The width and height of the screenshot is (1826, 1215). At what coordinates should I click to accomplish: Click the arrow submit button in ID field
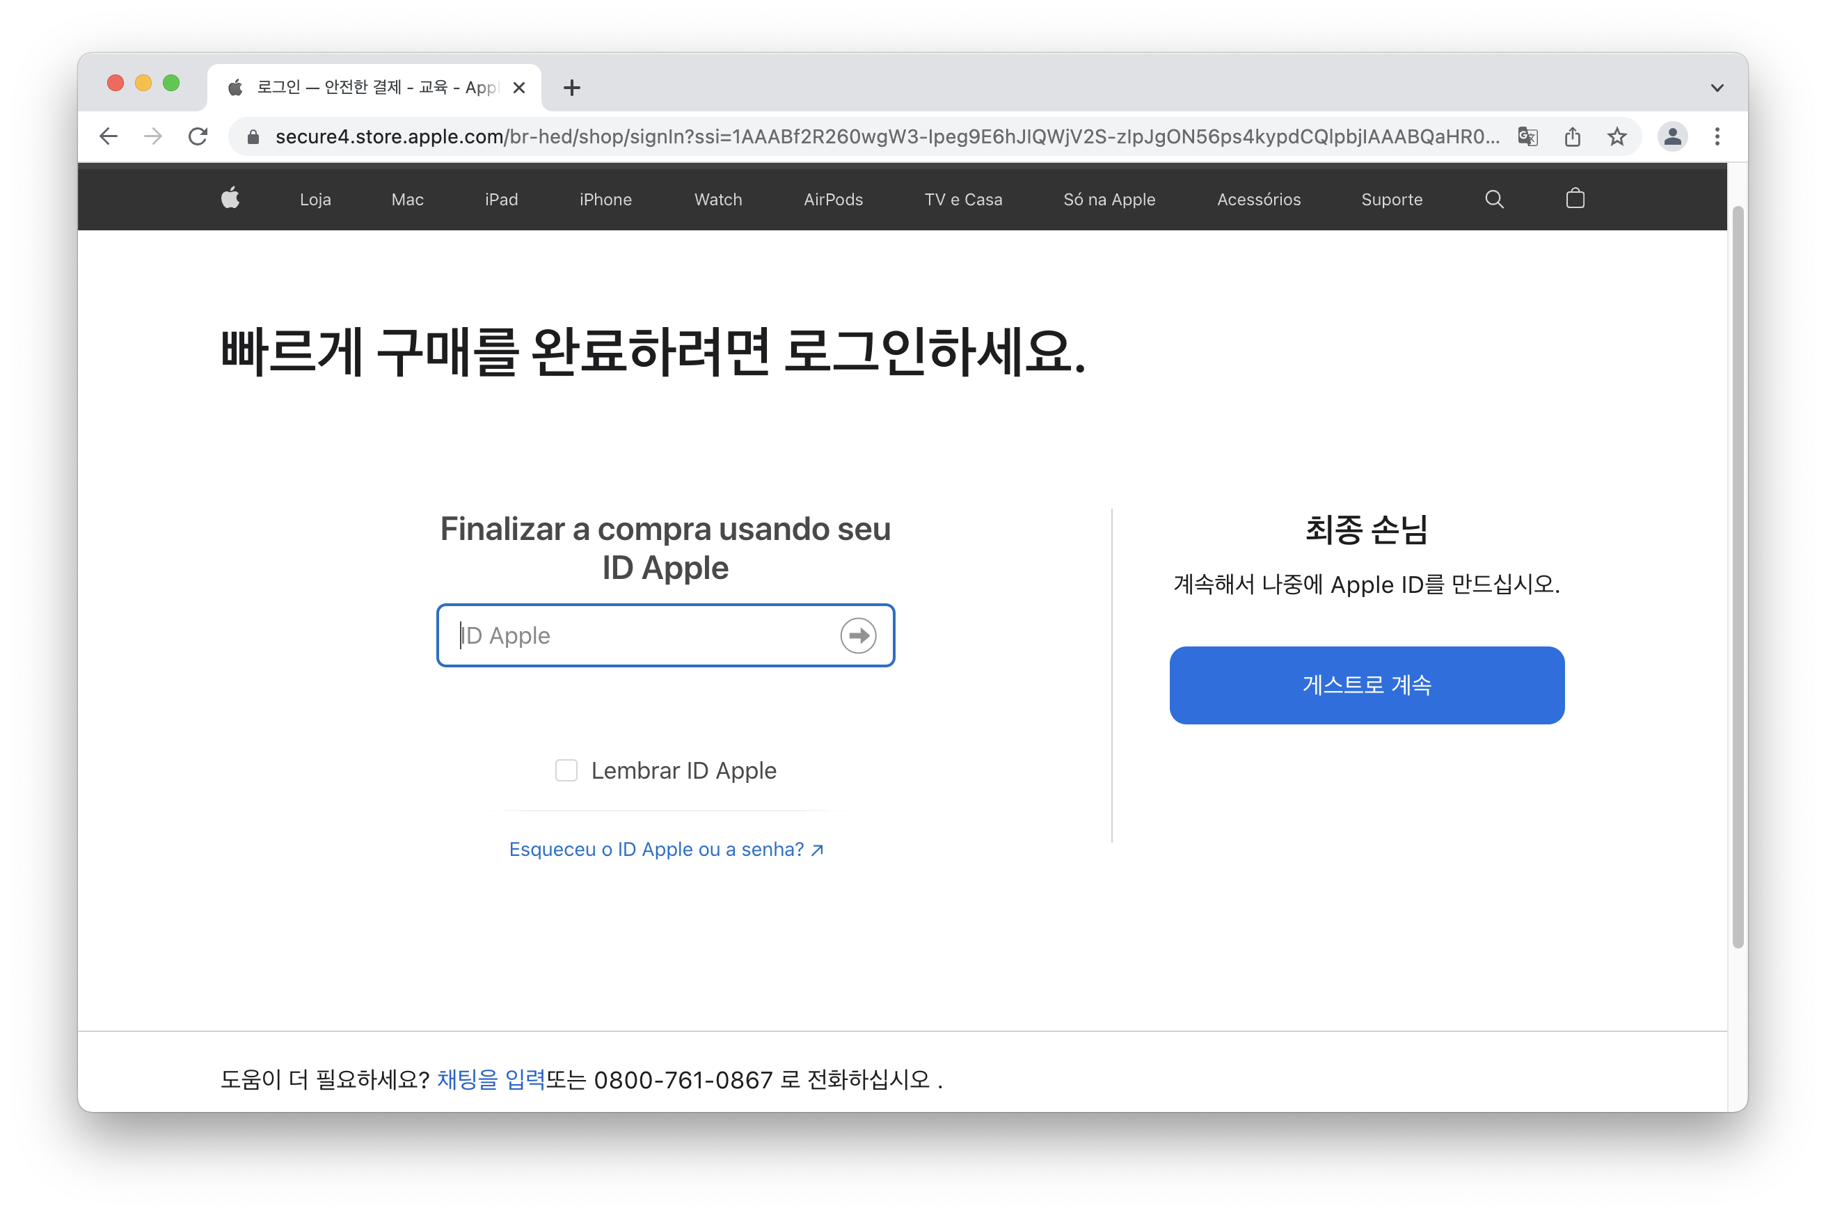click(x=857, y=635)
